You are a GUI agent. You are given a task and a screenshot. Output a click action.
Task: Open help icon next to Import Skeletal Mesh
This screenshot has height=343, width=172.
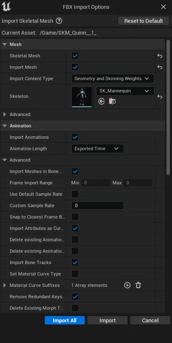59,21
